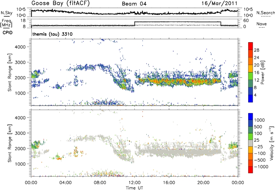Image resolution: width=275 pixels, height=190 pixels.
Task: Click the "16" label on Power colorbar
Action: [x=256, y=73]
